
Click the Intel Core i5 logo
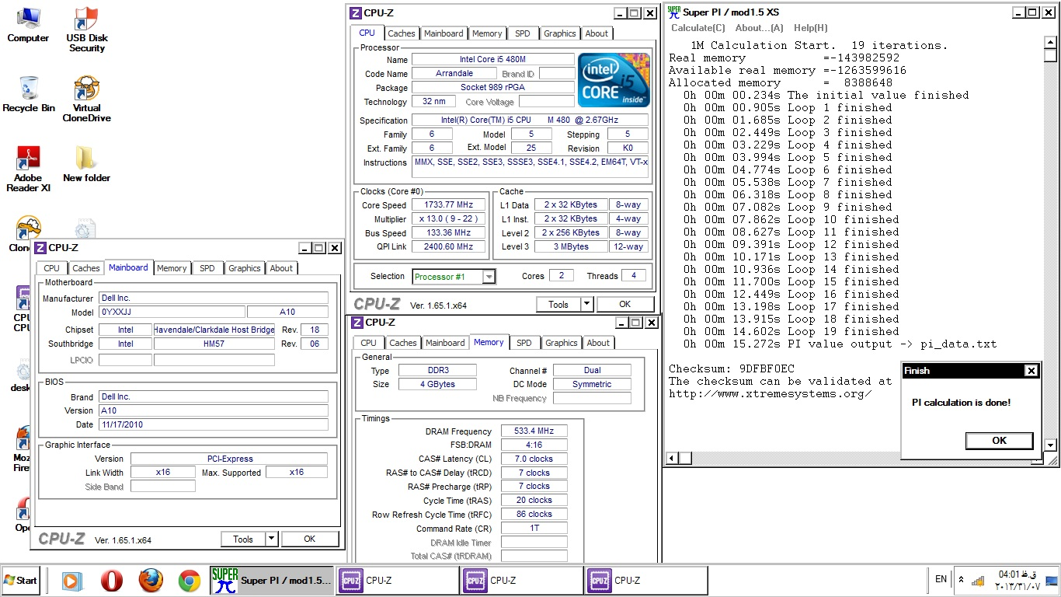(615, 81)
